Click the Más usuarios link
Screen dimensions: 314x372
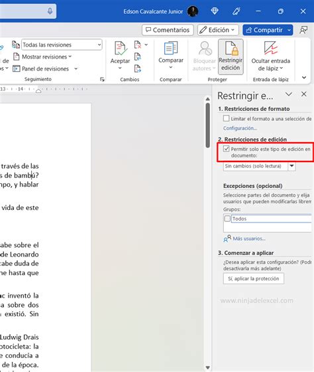pyautogui.click(x=249, y=238)
